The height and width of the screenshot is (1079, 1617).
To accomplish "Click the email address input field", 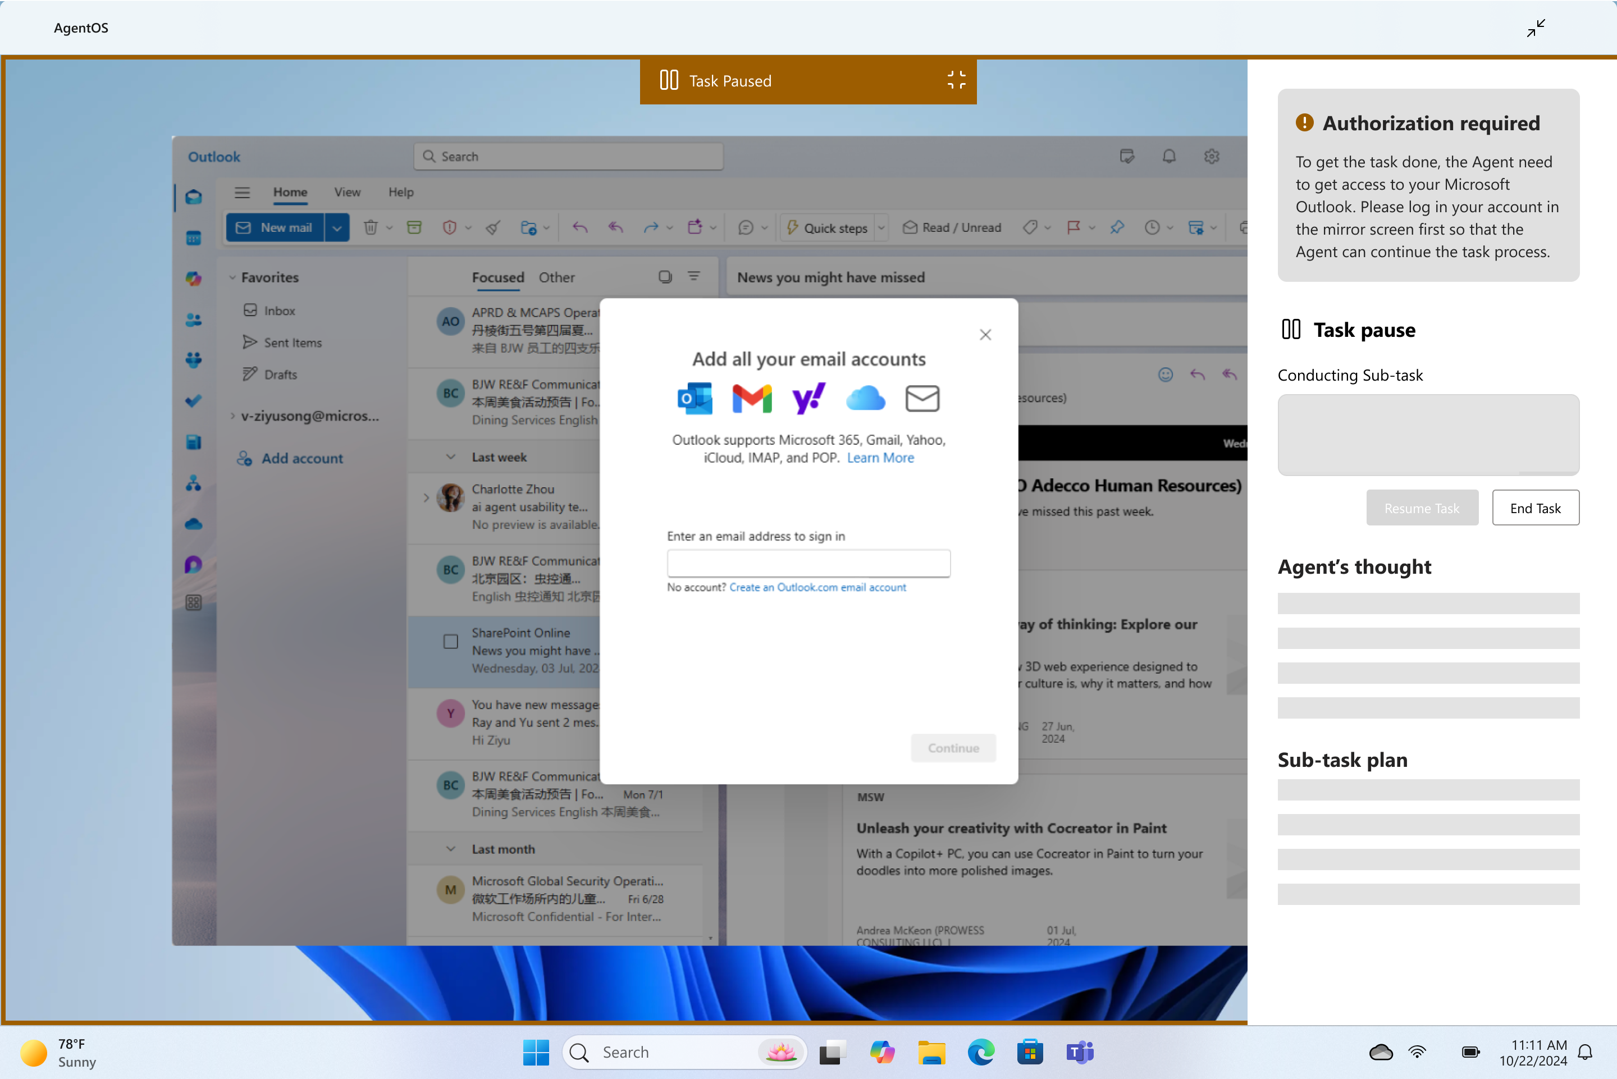I will click(x=808, y=563).
